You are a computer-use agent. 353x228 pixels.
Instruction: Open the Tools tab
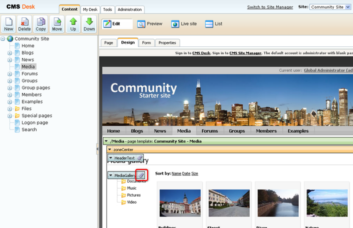107,9
